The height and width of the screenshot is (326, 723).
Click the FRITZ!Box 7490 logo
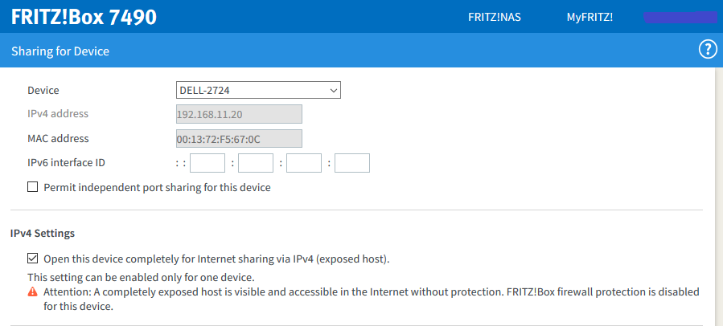[x=84, y=17]
